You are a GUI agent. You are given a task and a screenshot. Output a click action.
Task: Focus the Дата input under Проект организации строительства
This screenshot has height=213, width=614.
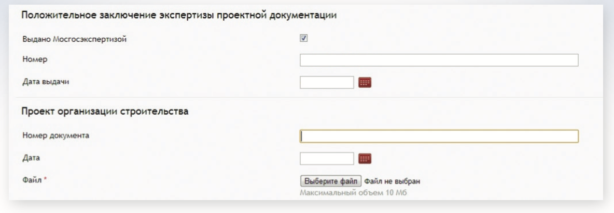(327, 158)
